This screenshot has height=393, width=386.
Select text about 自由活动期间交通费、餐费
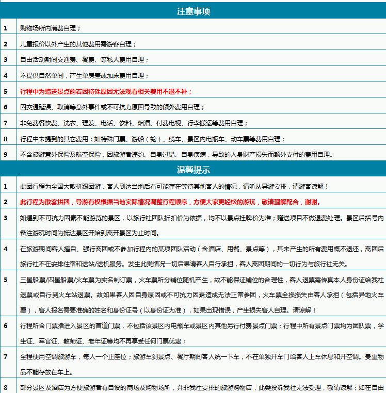tap(84, 60)
